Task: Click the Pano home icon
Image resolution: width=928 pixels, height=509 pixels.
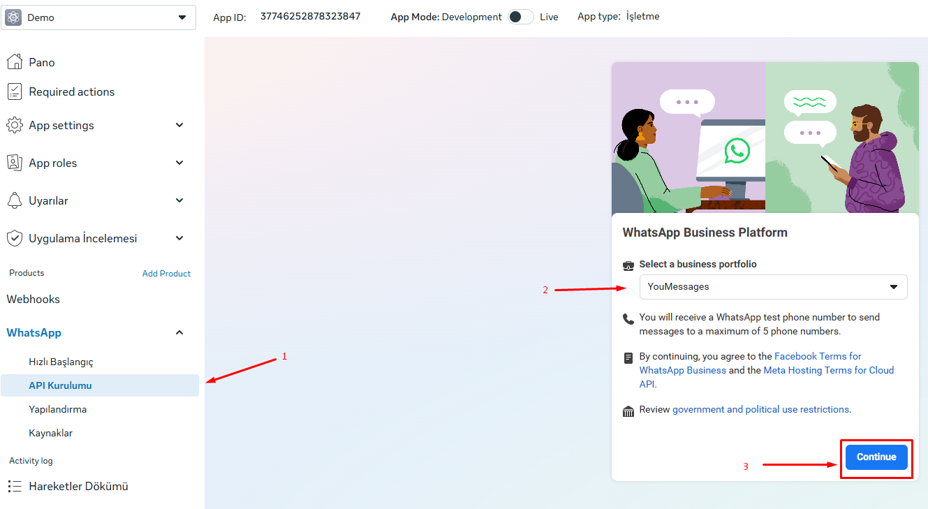Action: (x=14, y=62)
